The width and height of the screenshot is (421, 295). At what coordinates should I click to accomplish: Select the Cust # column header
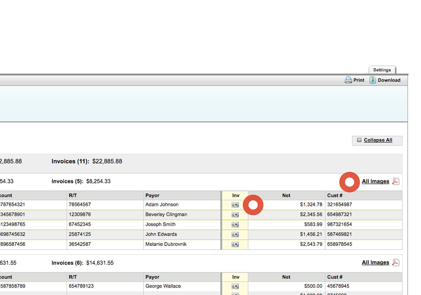pos(335,195)
